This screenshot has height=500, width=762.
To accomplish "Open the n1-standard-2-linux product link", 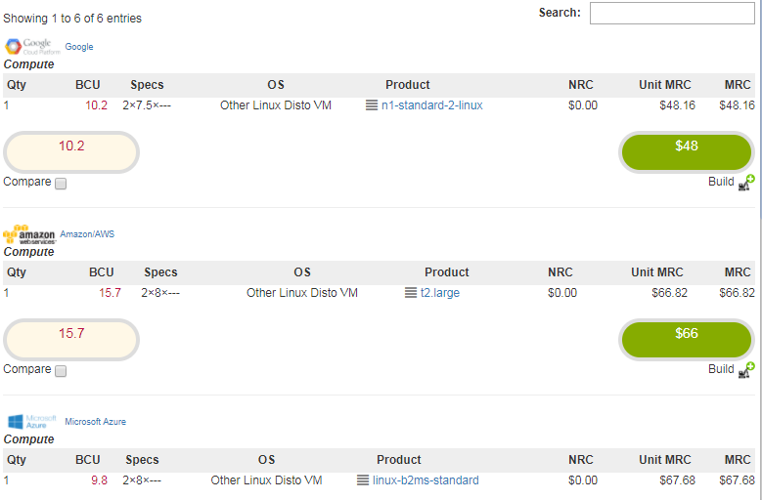I will pyautogui.click(x=432, y=105).
